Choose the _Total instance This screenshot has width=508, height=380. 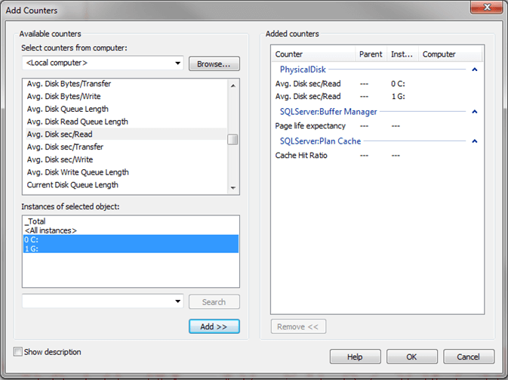pyautogui.click(x=35, y=221)
